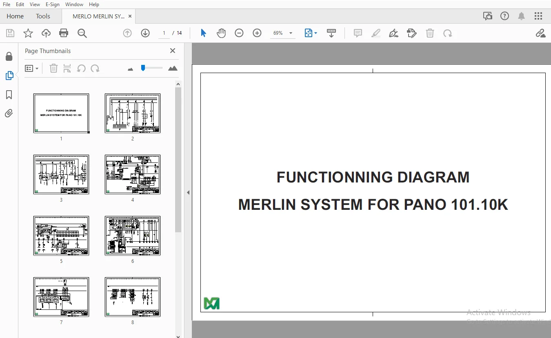The image size is (551, 338).
Task: Close the MERLO MERLIN document tab
Action: pos(130,16)
